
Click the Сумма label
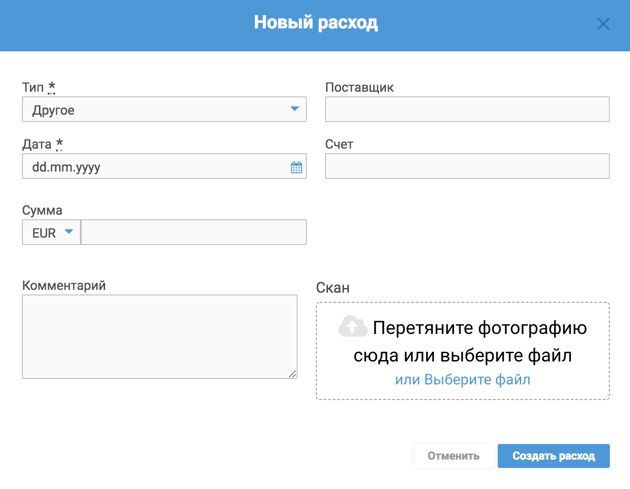pyautogui.click(x=42, y=211)
